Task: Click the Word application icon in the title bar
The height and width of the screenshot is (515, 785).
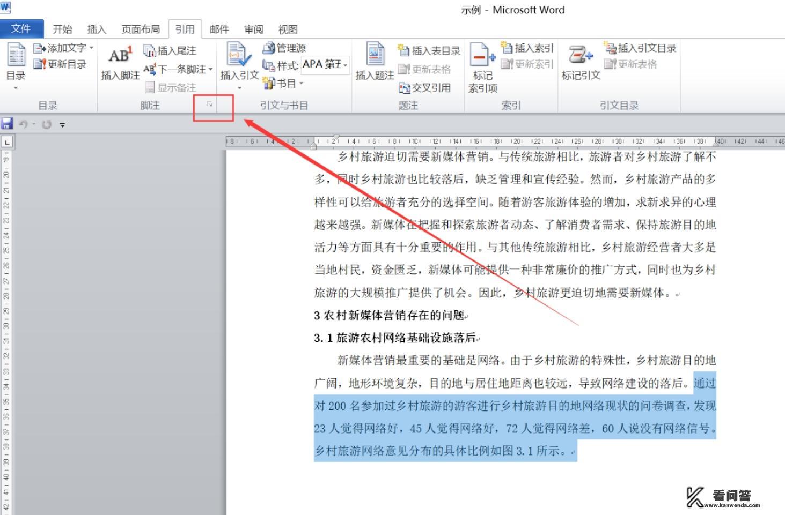Action: tap(5, 8)
